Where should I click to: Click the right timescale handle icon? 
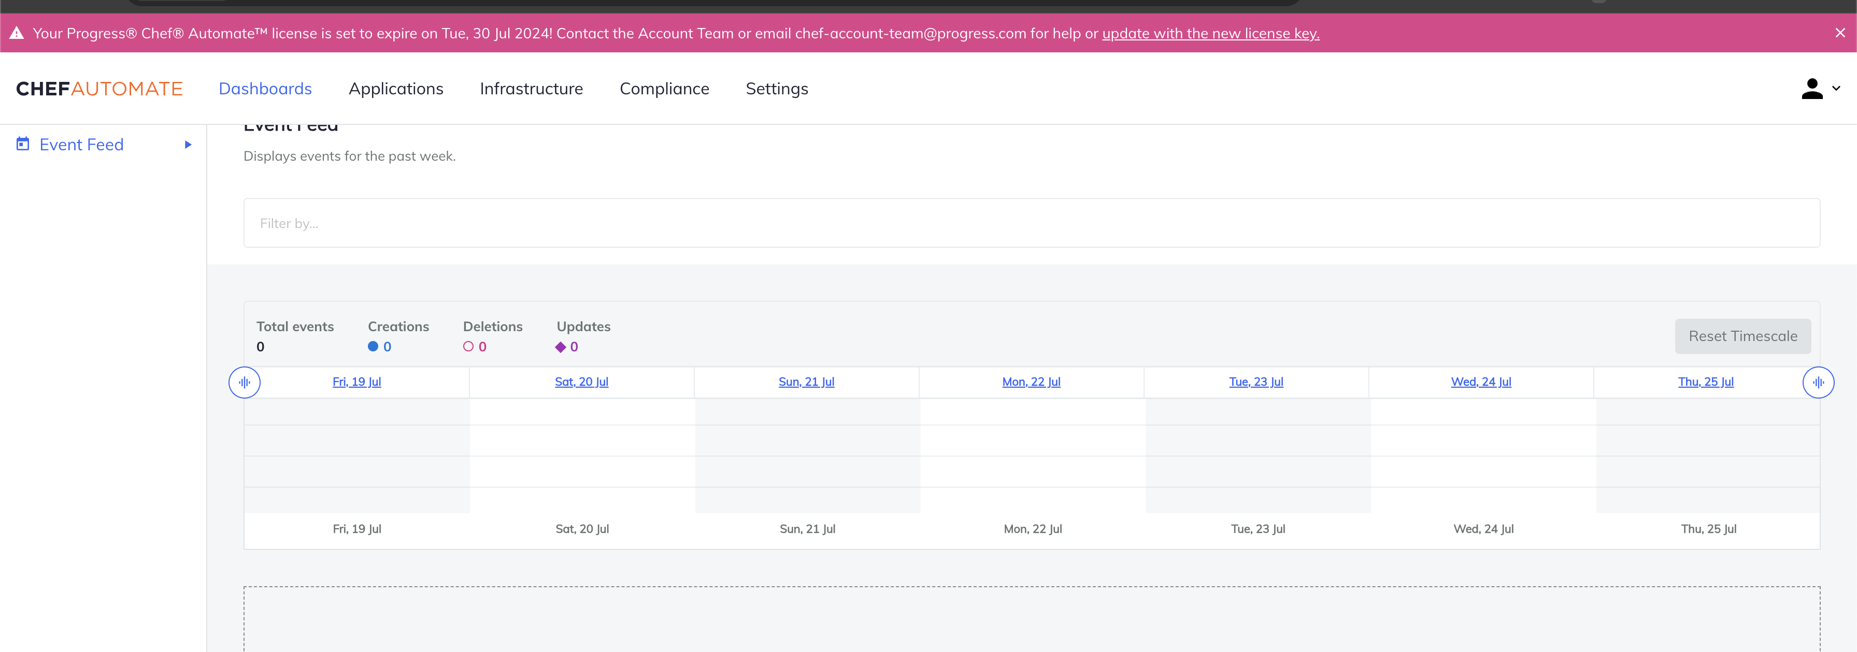tap(1818, 382)
